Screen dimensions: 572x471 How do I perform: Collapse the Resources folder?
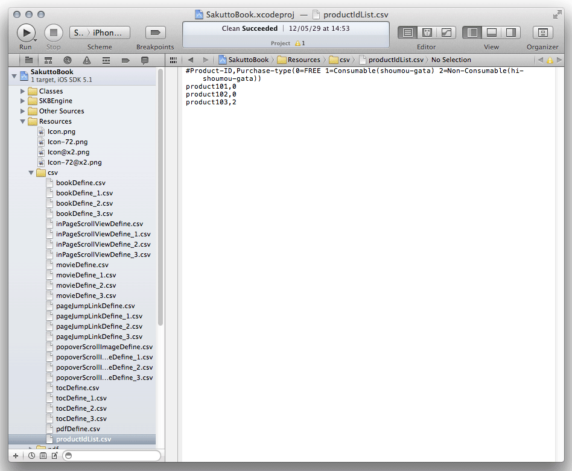click(x=22, y=121)
